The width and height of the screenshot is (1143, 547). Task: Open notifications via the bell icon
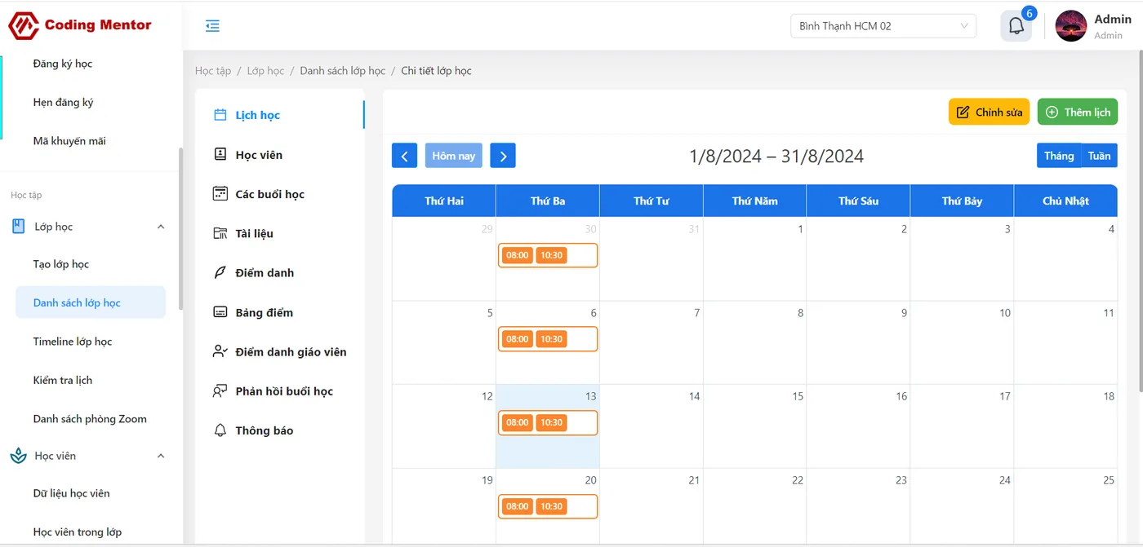[x=1016, y=26]
